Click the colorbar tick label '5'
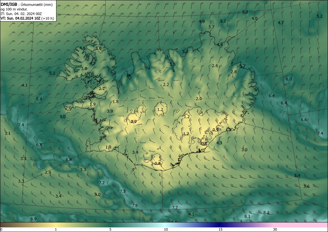328x232 pixels. click(110, 230)
